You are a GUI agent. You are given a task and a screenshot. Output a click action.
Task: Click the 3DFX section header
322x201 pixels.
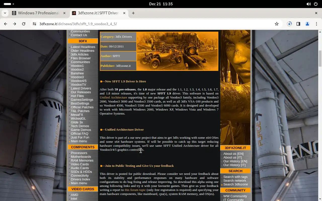point(83,41)
